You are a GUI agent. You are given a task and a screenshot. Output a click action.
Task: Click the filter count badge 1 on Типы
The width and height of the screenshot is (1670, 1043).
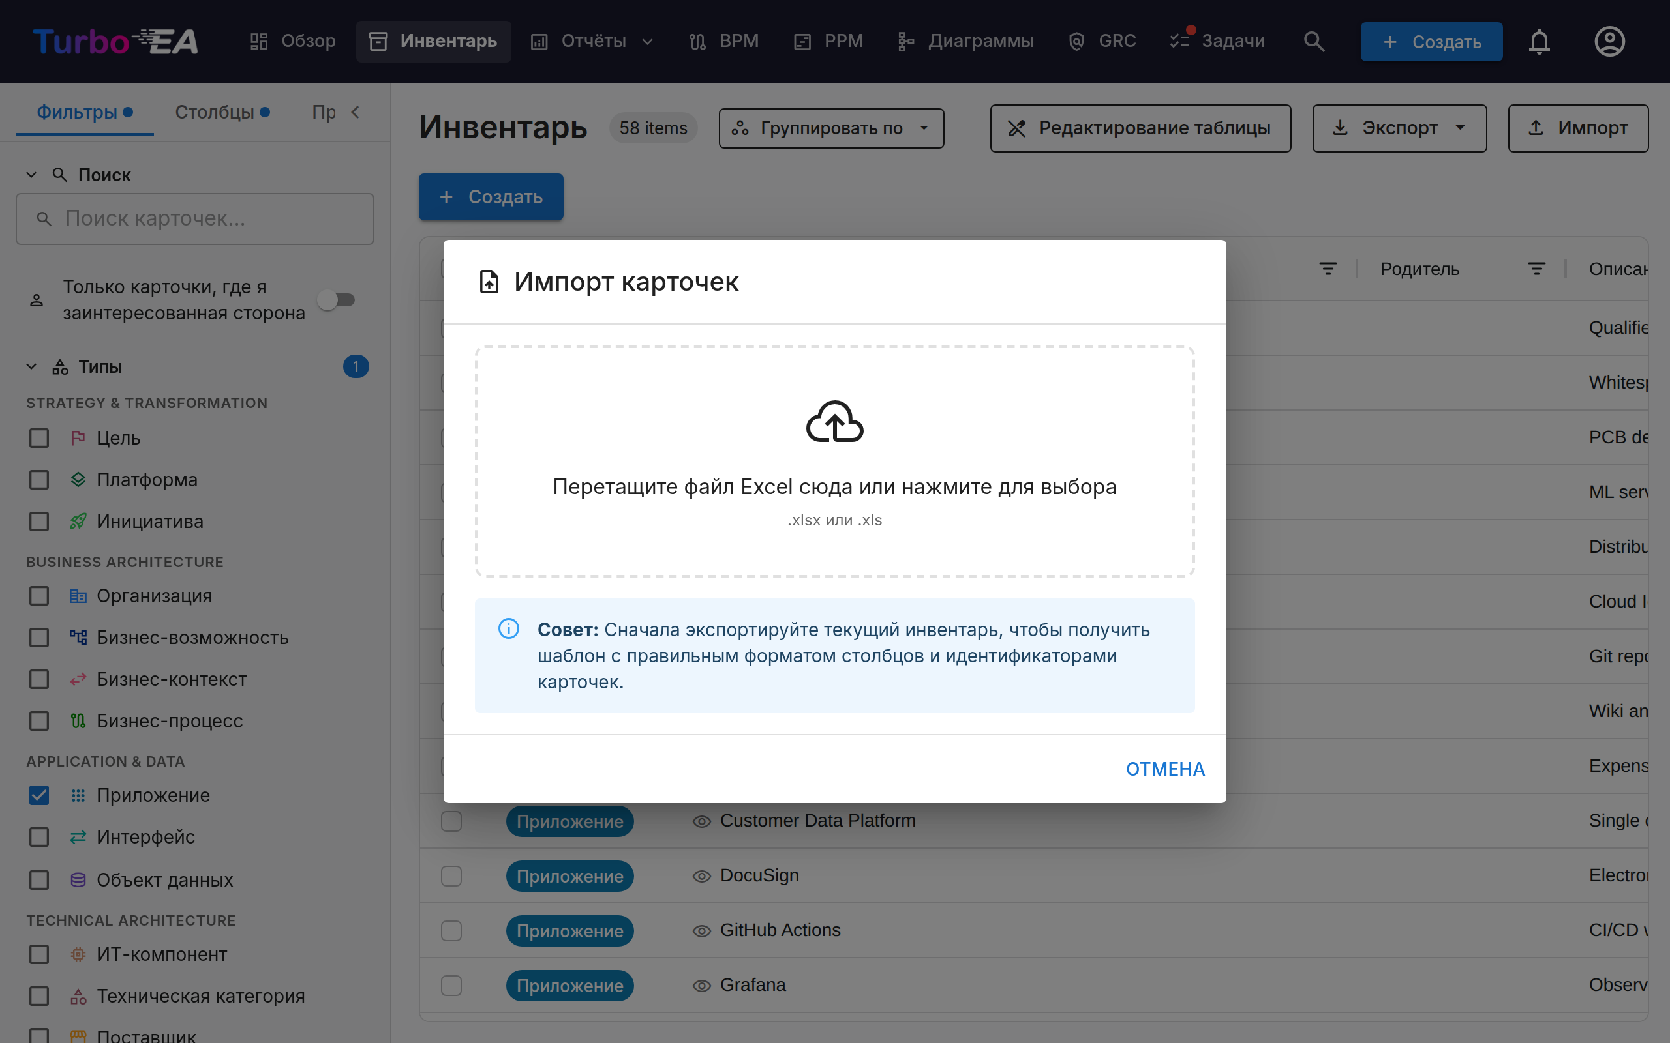point(356,366)
